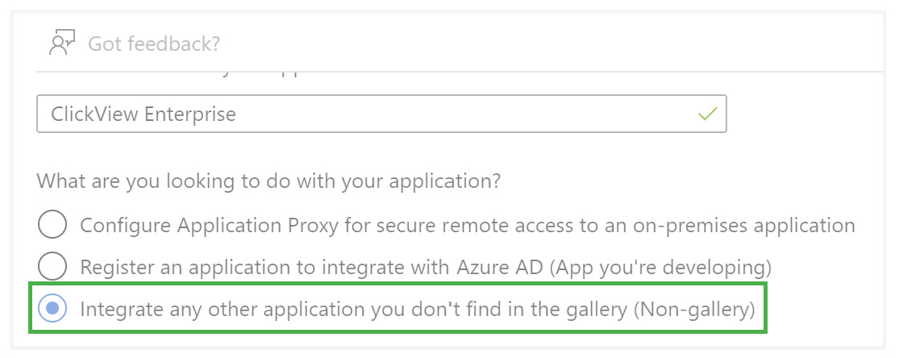
Task: Click the word ClickView in the text box
Action: tap(94, 114)
